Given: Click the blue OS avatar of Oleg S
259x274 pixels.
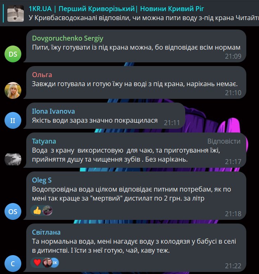Looking at the screenshot, I should point(13,211).
